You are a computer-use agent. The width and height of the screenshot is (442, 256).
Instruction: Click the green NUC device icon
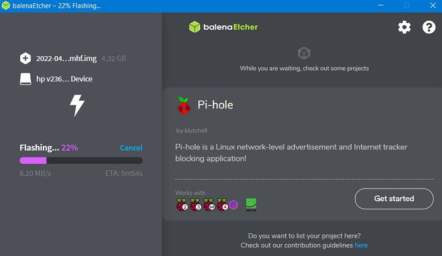click(251, 205)
